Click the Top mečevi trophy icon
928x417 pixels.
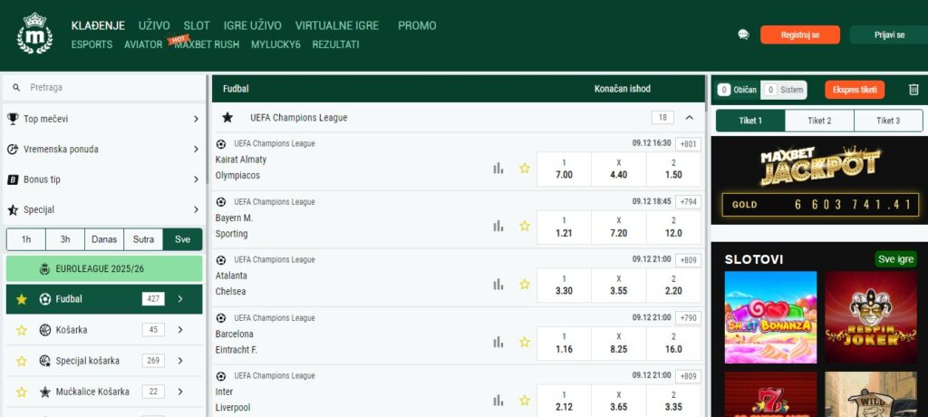[x=13, y=119]
